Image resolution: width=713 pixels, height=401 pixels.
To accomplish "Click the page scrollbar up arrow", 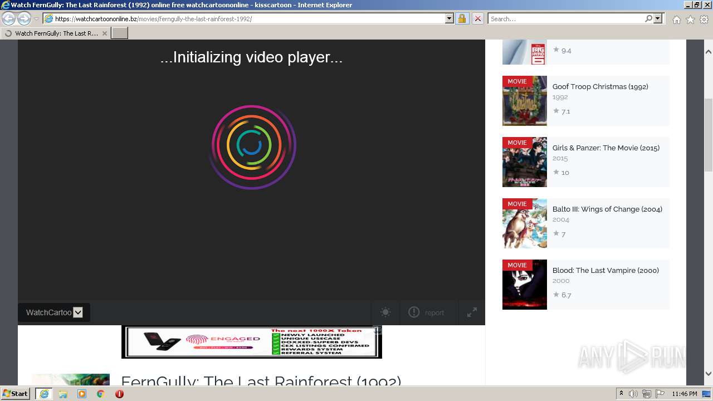I will (x=708, y=52).
